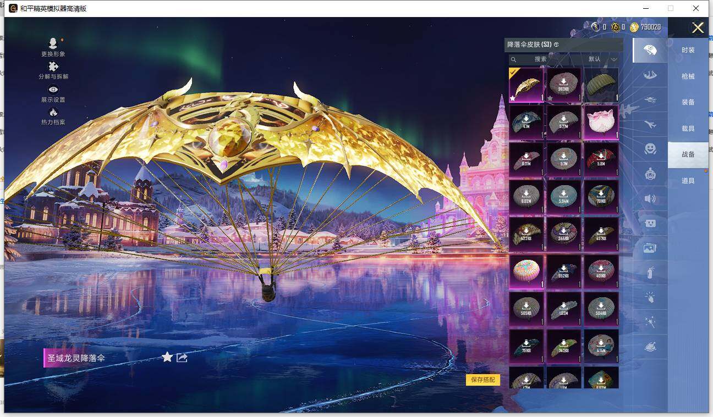Select the pink flower parachute skin
This screenshot has height=417, width=713.
[x=601, y=122]
